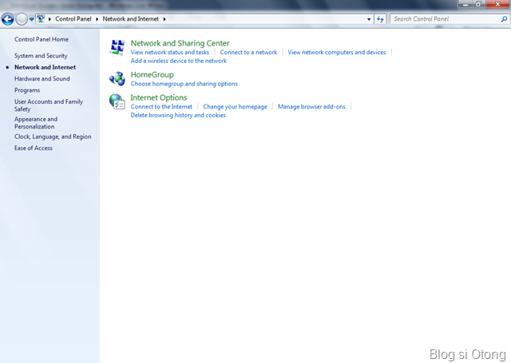
Task: Click the Network and Sharing Center icon
Action: coord(117,48)
